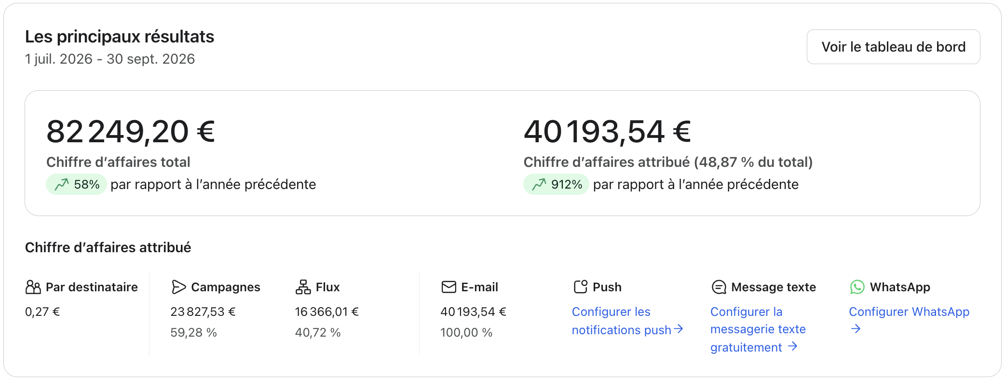The height and width of the screenshot is (380, 1005).
Task: Click the Message texte column label
Action: click(x=774, y=287)
